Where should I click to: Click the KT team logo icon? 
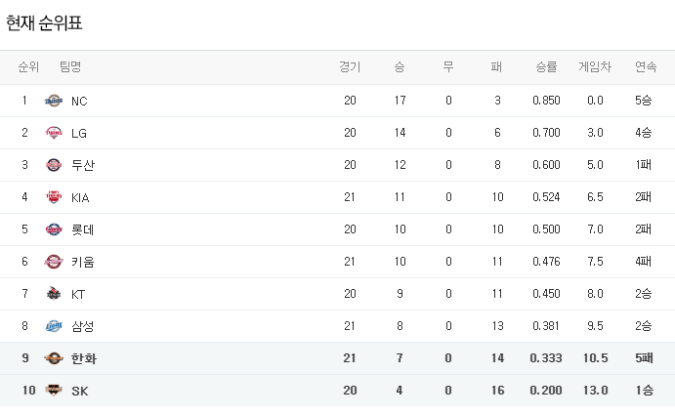click(x=53, y=294)
